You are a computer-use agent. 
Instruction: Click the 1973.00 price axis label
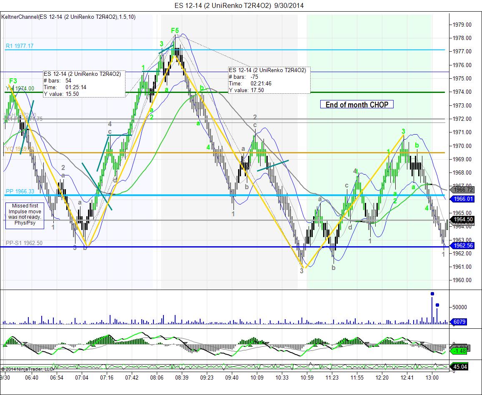pyautogui.click(x=462, y=105)
